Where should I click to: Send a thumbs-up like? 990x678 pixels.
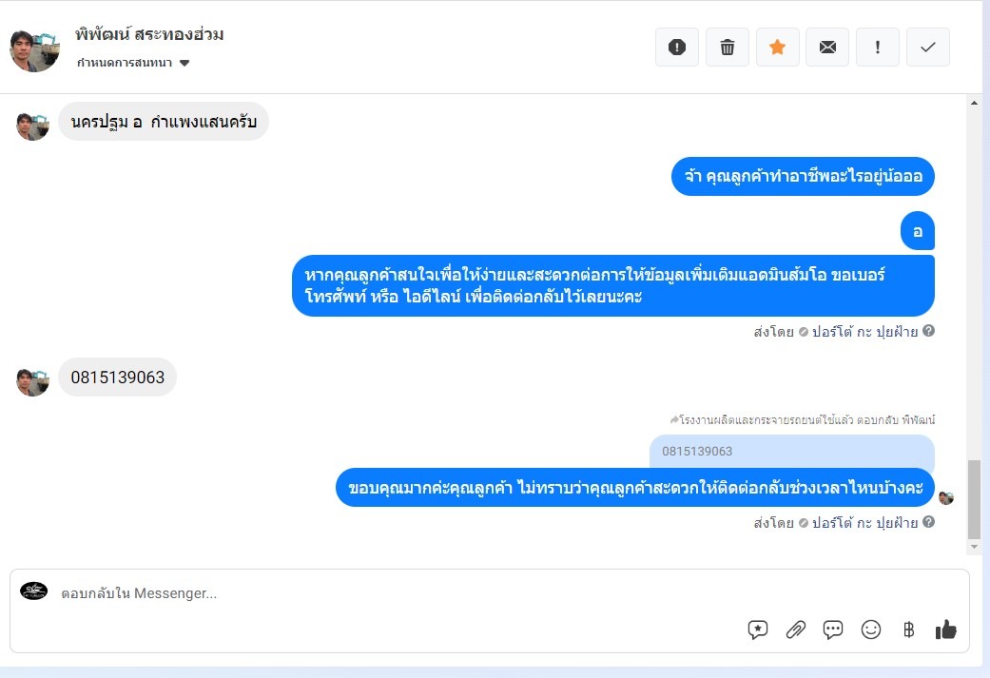[x=945, y=630]
